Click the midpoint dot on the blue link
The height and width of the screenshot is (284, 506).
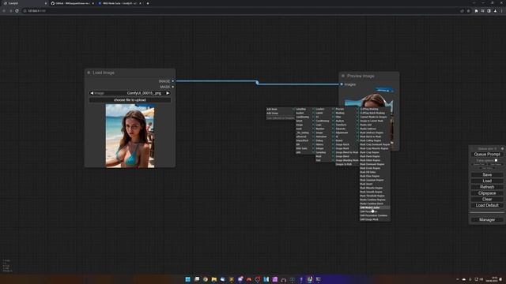[x=257, y=83]
